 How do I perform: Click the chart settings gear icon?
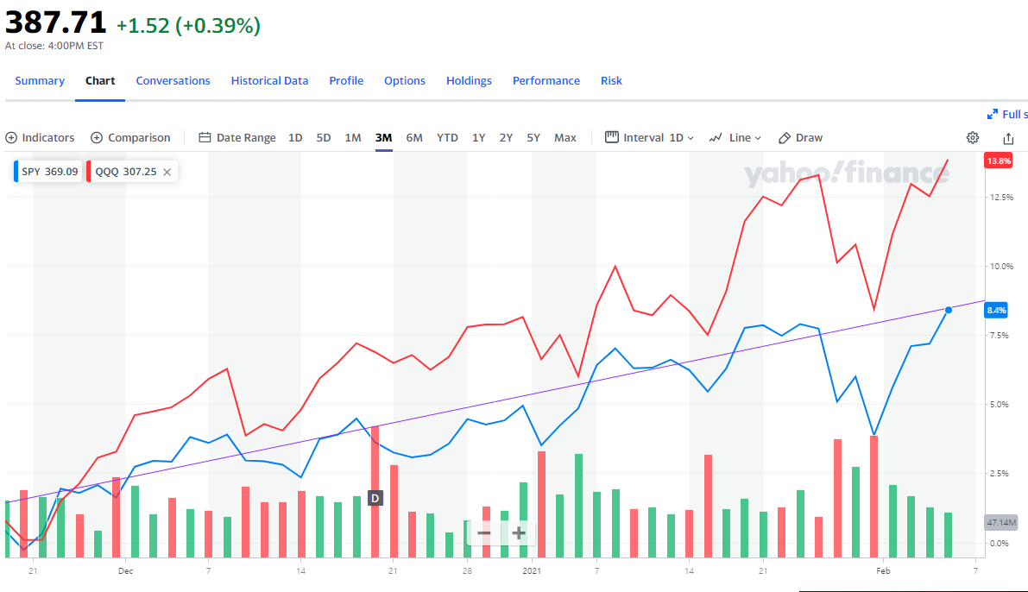[x=972, y=138]
